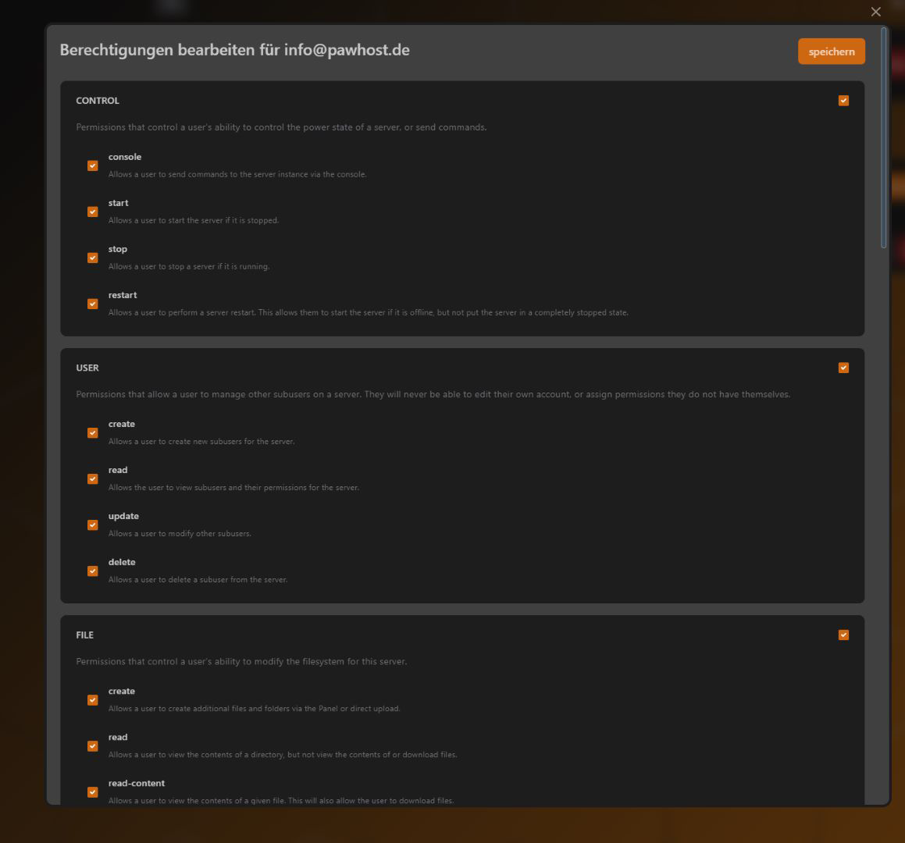Uncheck the start permission

[93, 212]
